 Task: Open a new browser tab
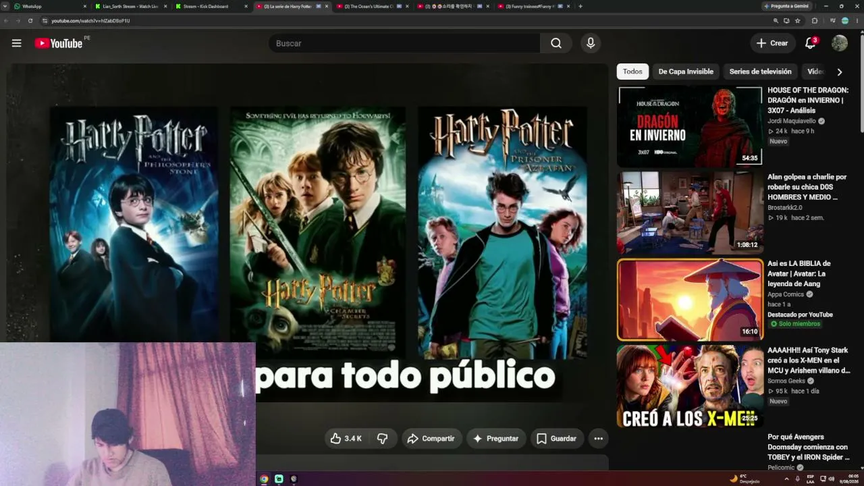point(580,6)
